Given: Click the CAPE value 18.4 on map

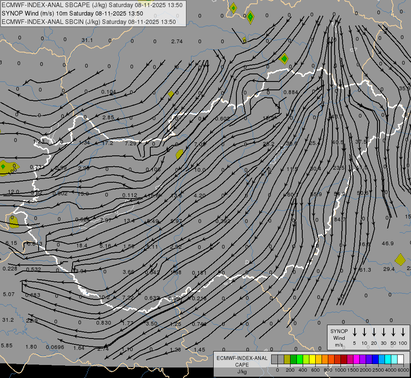Looking at the screenshot, I should (82, 246).
